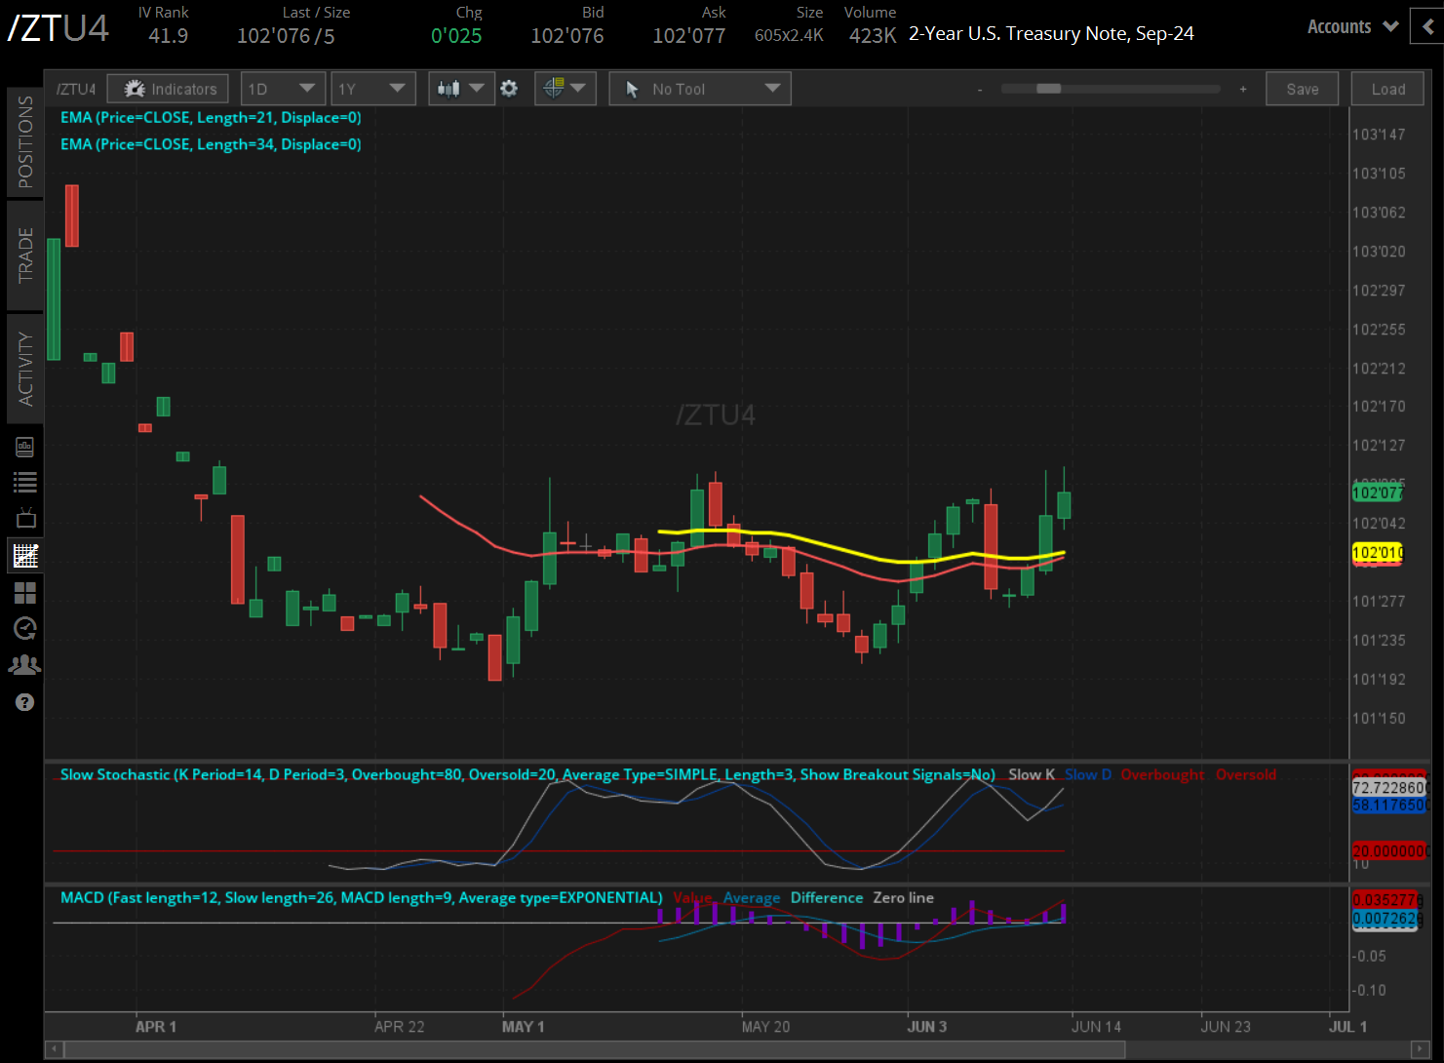Viewport: 1444px width, 1063px height.
Task: Open the watchlist lines icon in sidebar
Action: pyautogui.click(x=25, y=482)
